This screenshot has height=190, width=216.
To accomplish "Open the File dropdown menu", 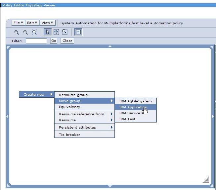I will 18,23.
